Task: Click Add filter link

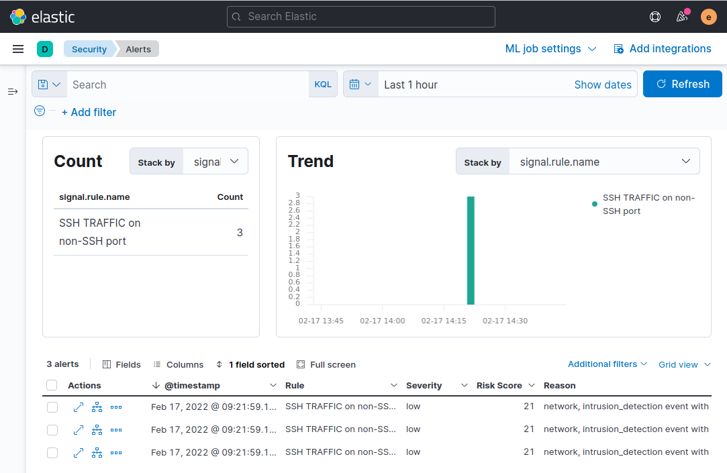Action: (x=89, y=112)
